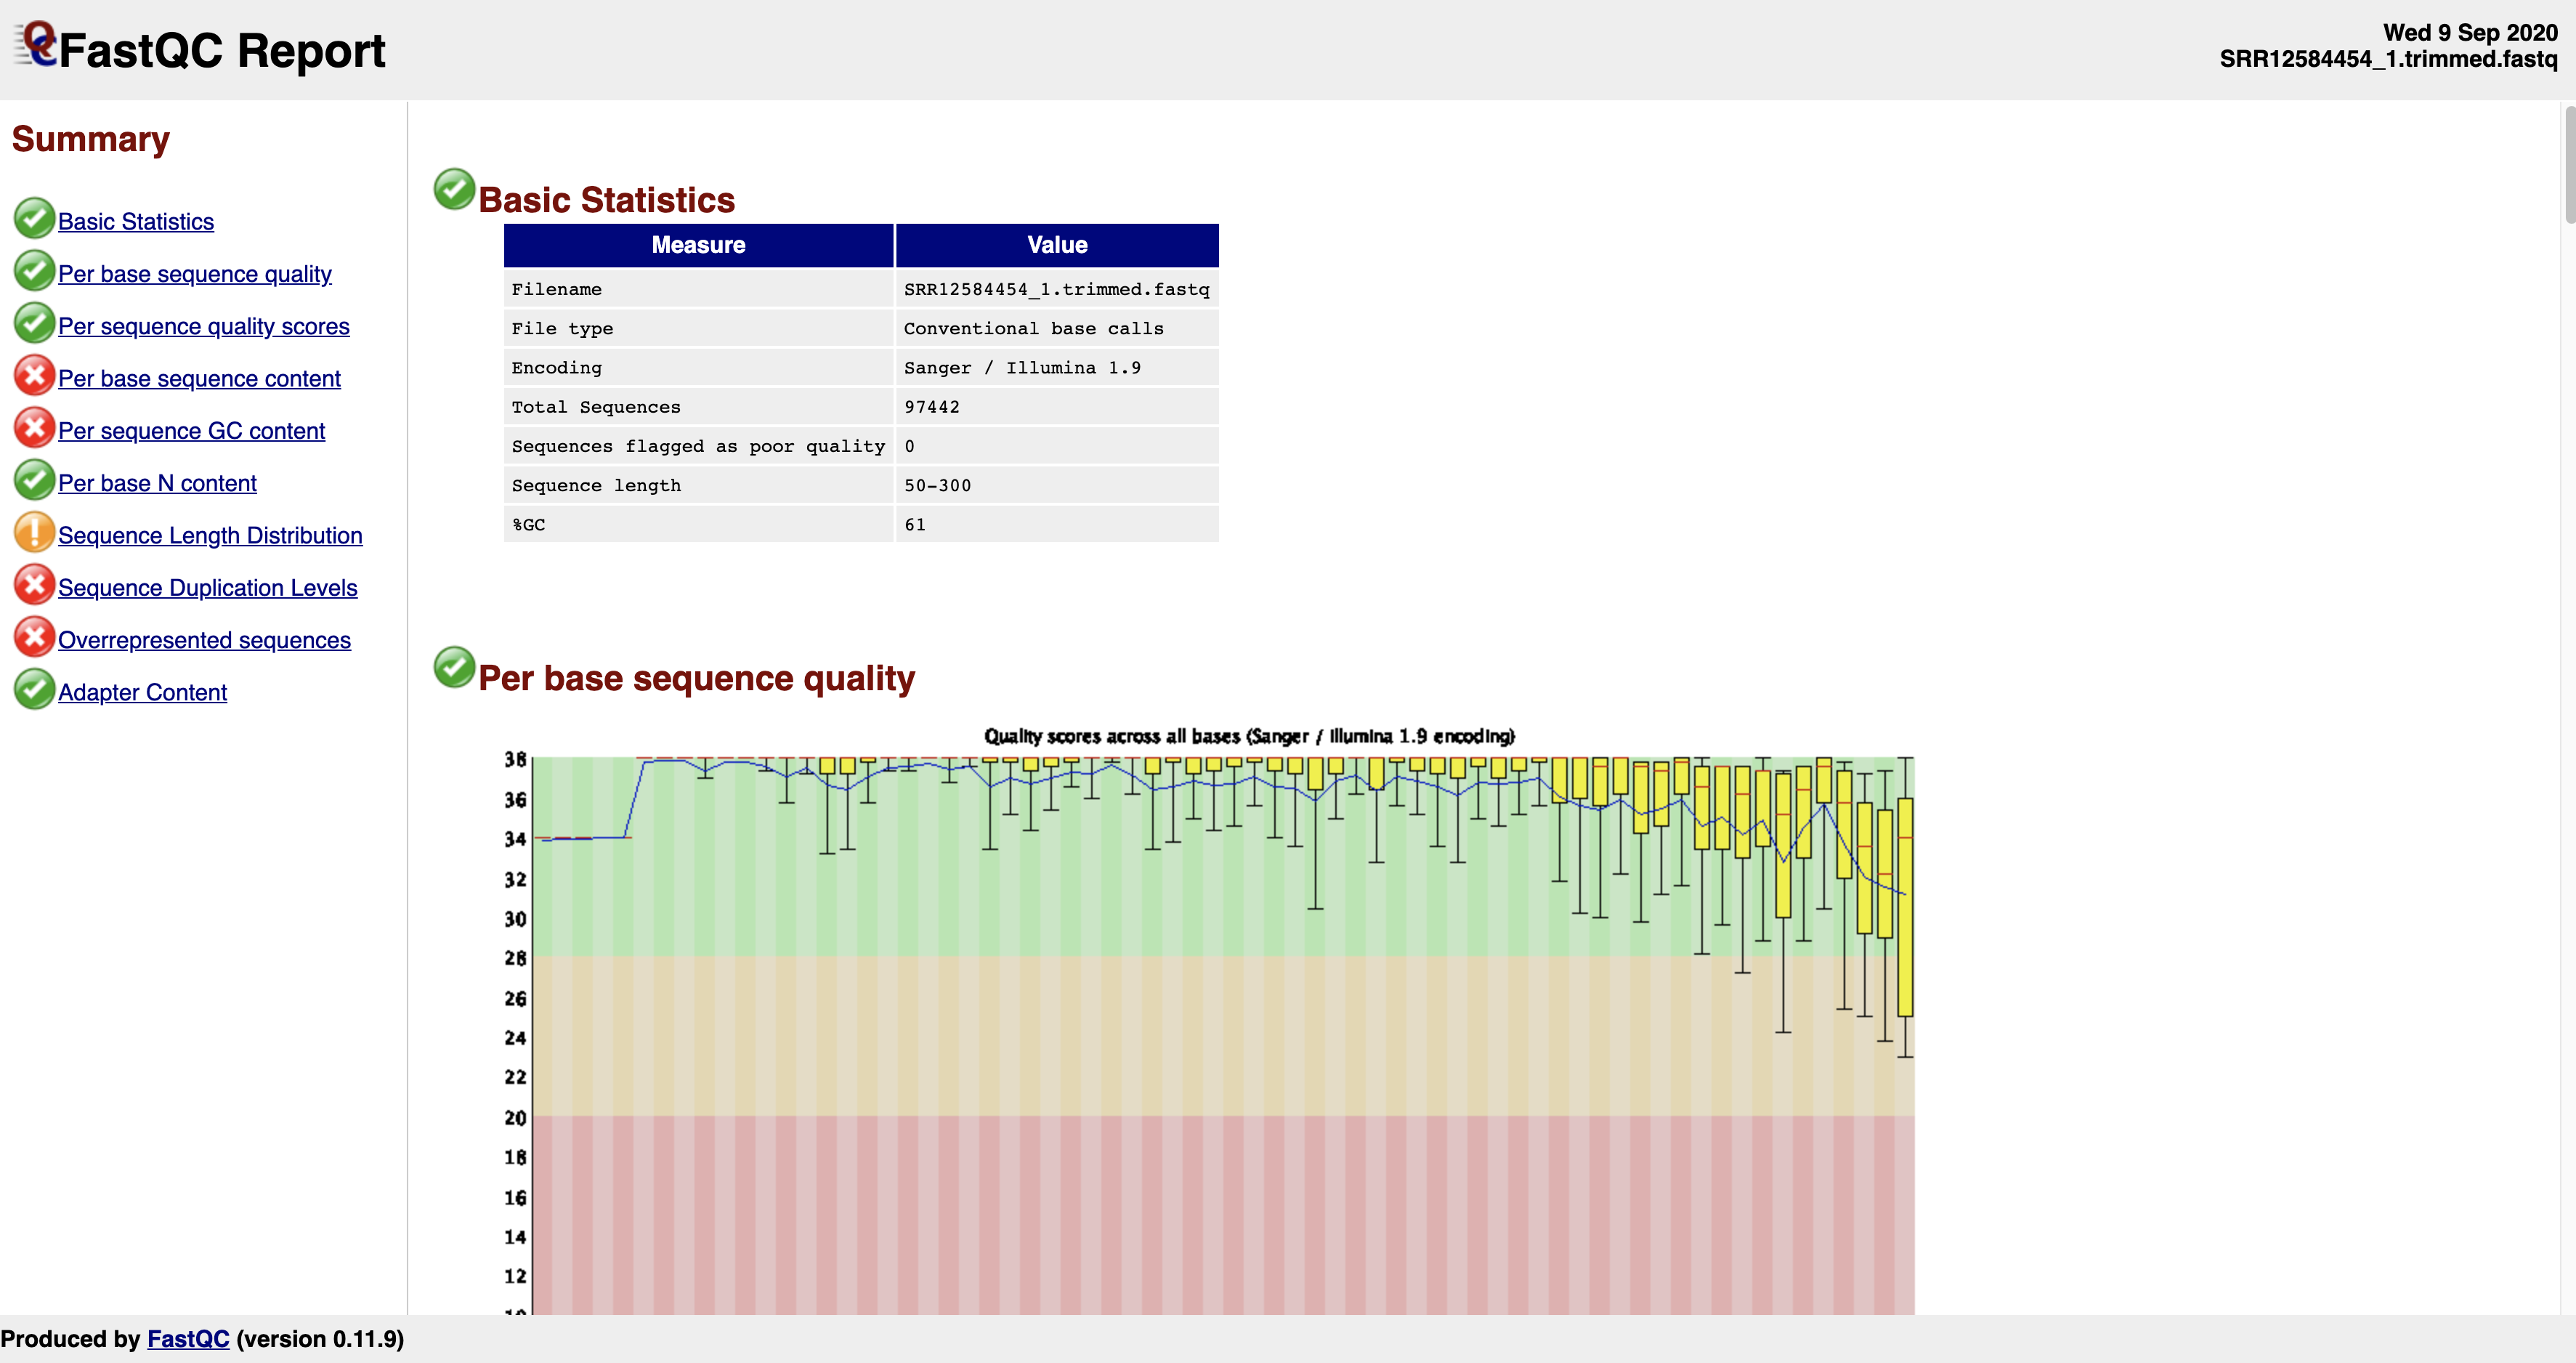2576x1363 pixels.
Task: Click red fail icon beside Sequence Duplication Levels
Action: click(x=34, y=585)
